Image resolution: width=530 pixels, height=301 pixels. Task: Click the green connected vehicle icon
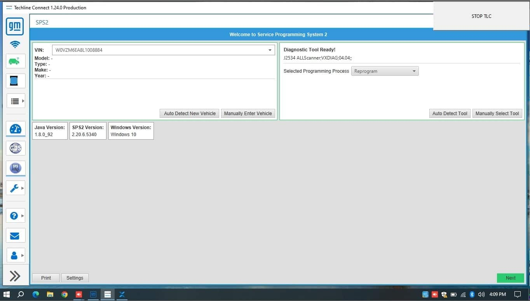point(15,61)
